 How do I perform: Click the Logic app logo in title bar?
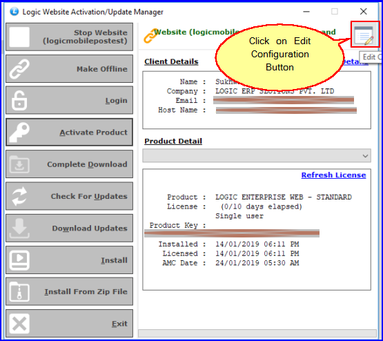tap(14, 12)
